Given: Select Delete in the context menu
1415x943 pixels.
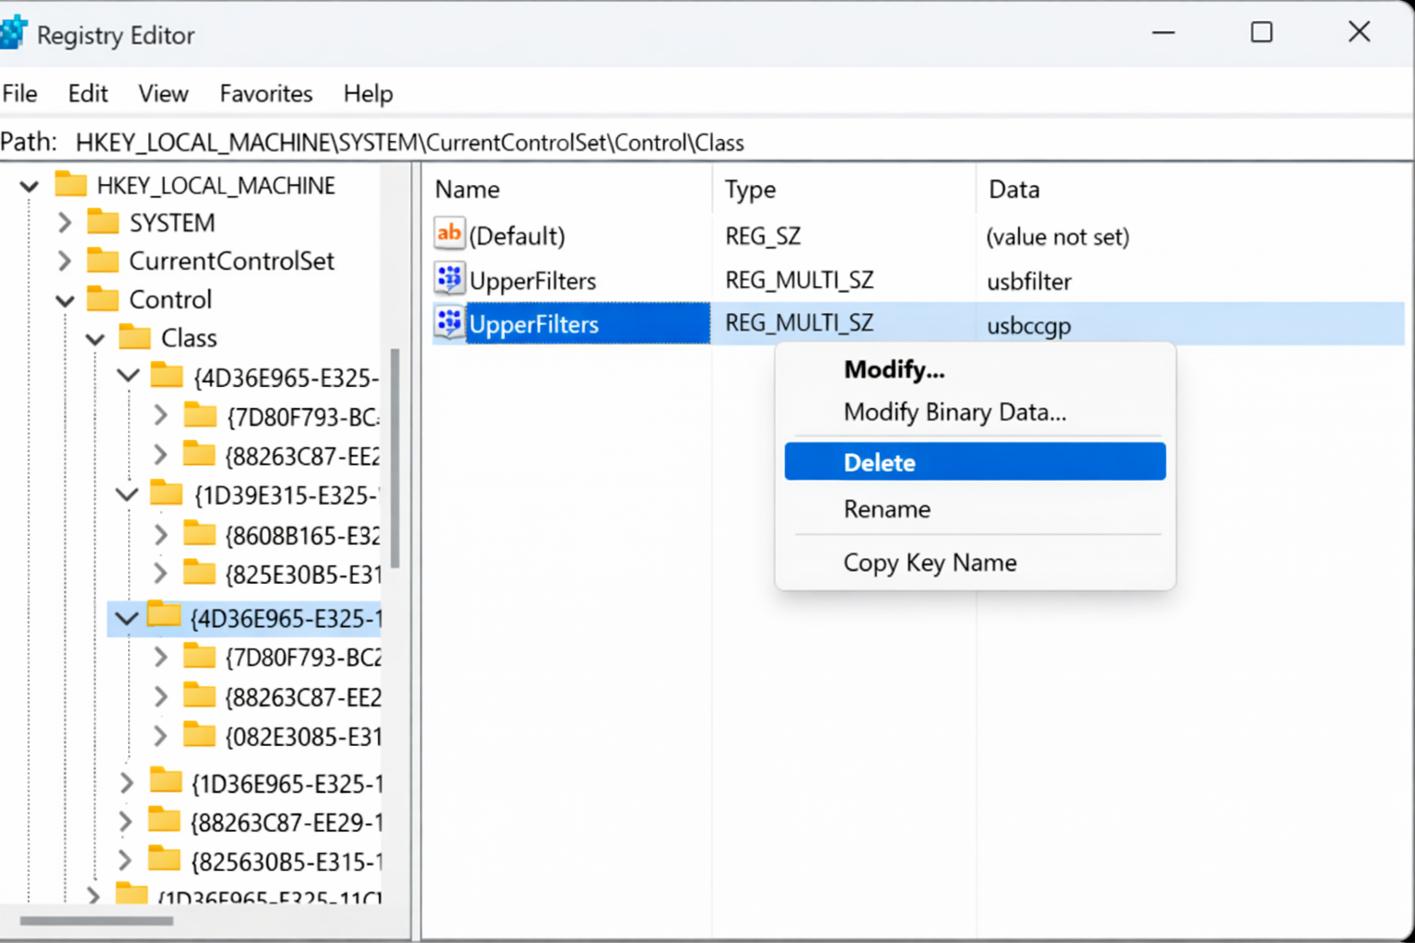Looking at the screenshot, I should pos(879,461).
